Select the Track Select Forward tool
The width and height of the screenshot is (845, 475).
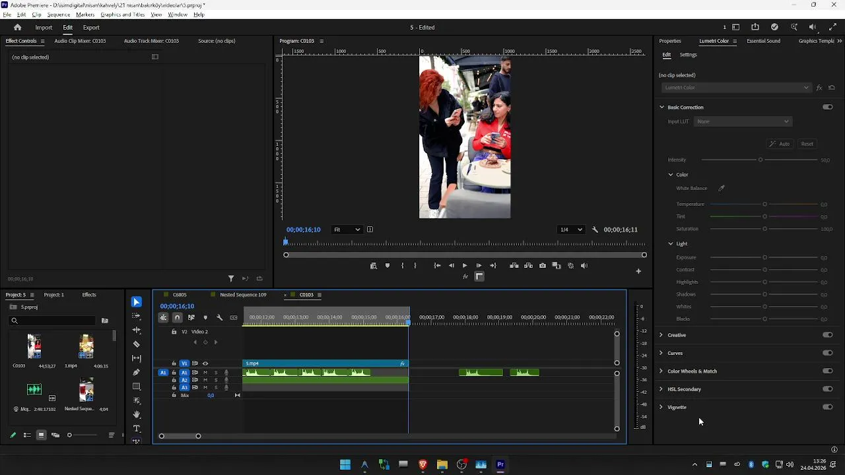[137, 316]
